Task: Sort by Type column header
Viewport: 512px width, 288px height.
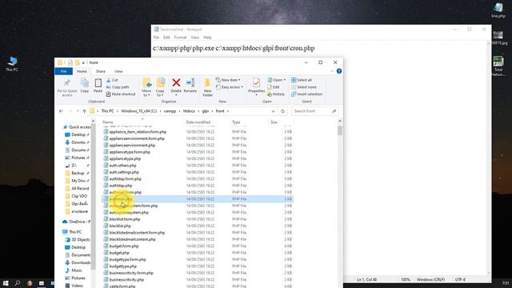Action: [x=236, y=122]
